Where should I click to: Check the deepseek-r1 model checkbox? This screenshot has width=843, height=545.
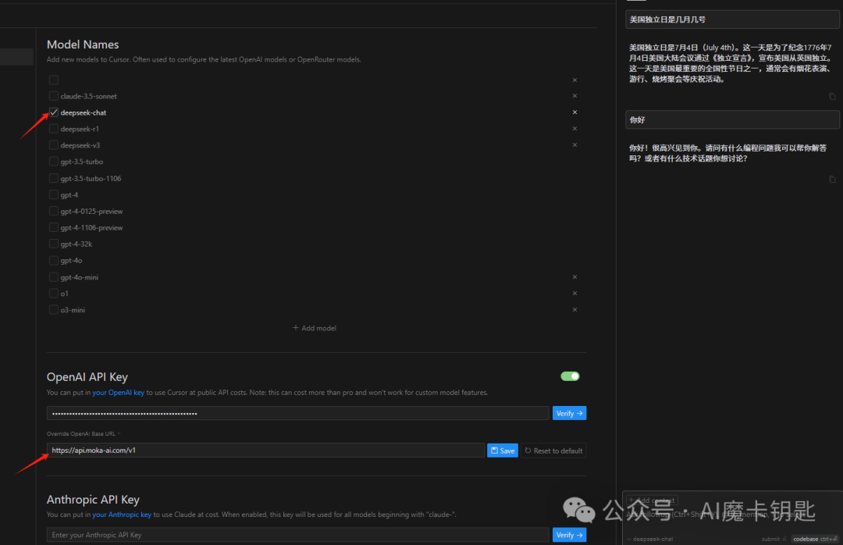pos(53,129)
